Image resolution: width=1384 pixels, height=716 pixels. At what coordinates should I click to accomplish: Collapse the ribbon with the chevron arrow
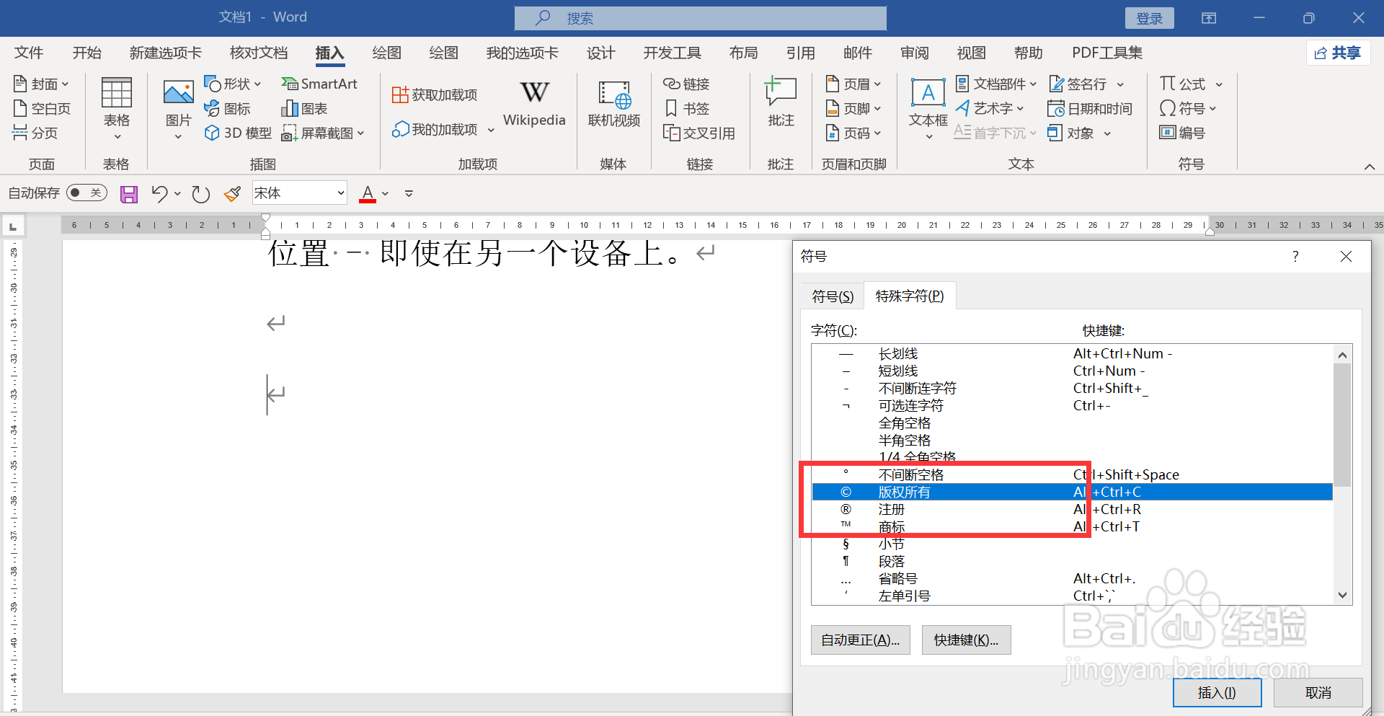[1370, 167]
